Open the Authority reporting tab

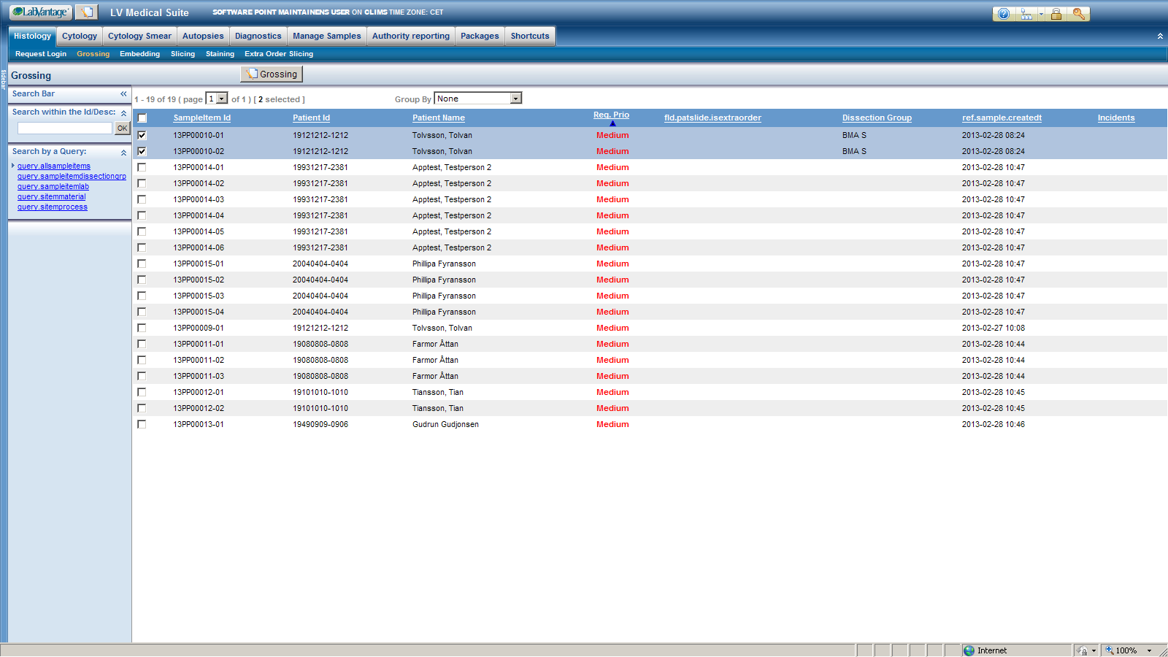click(411, 36)
